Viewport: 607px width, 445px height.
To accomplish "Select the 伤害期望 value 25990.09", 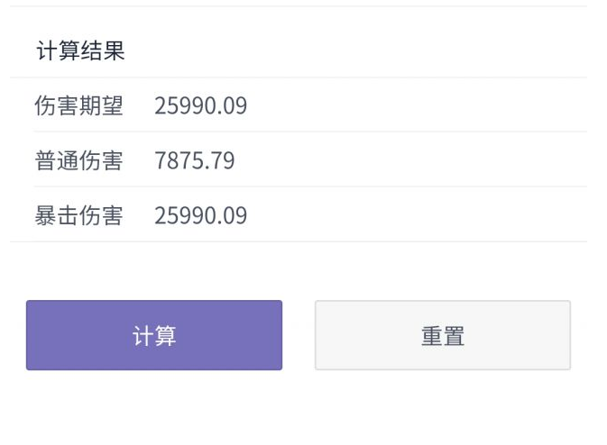I will point(200,106).
